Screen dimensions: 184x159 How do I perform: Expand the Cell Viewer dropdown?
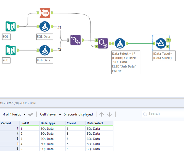pos(50,115)
